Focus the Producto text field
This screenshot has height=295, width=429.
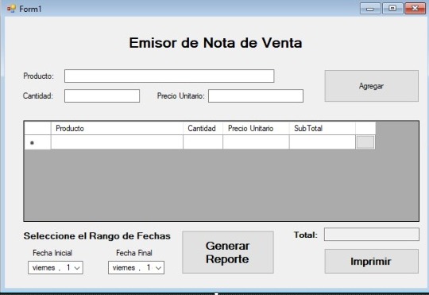[x=169, y=76]
